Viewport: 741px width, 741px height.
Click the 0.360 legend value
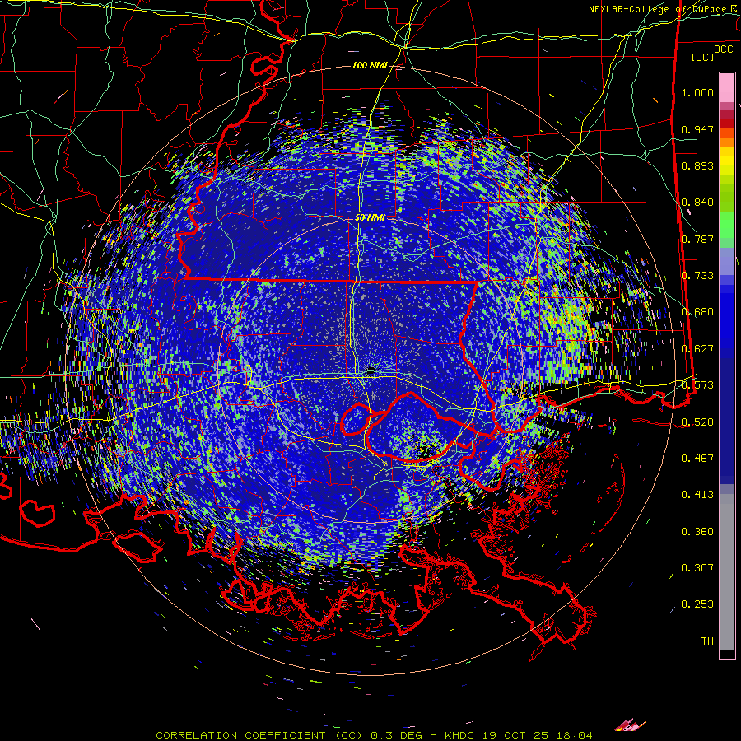(697, 532)
